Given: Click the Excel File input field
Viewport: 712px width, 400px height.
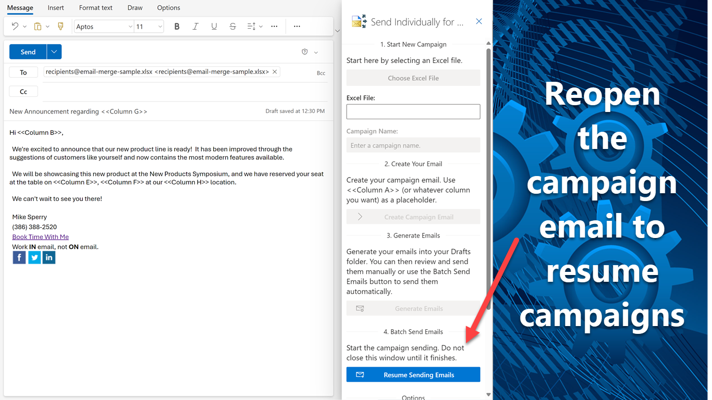Looking at the screenshot, I should click(x=413, y=111).
